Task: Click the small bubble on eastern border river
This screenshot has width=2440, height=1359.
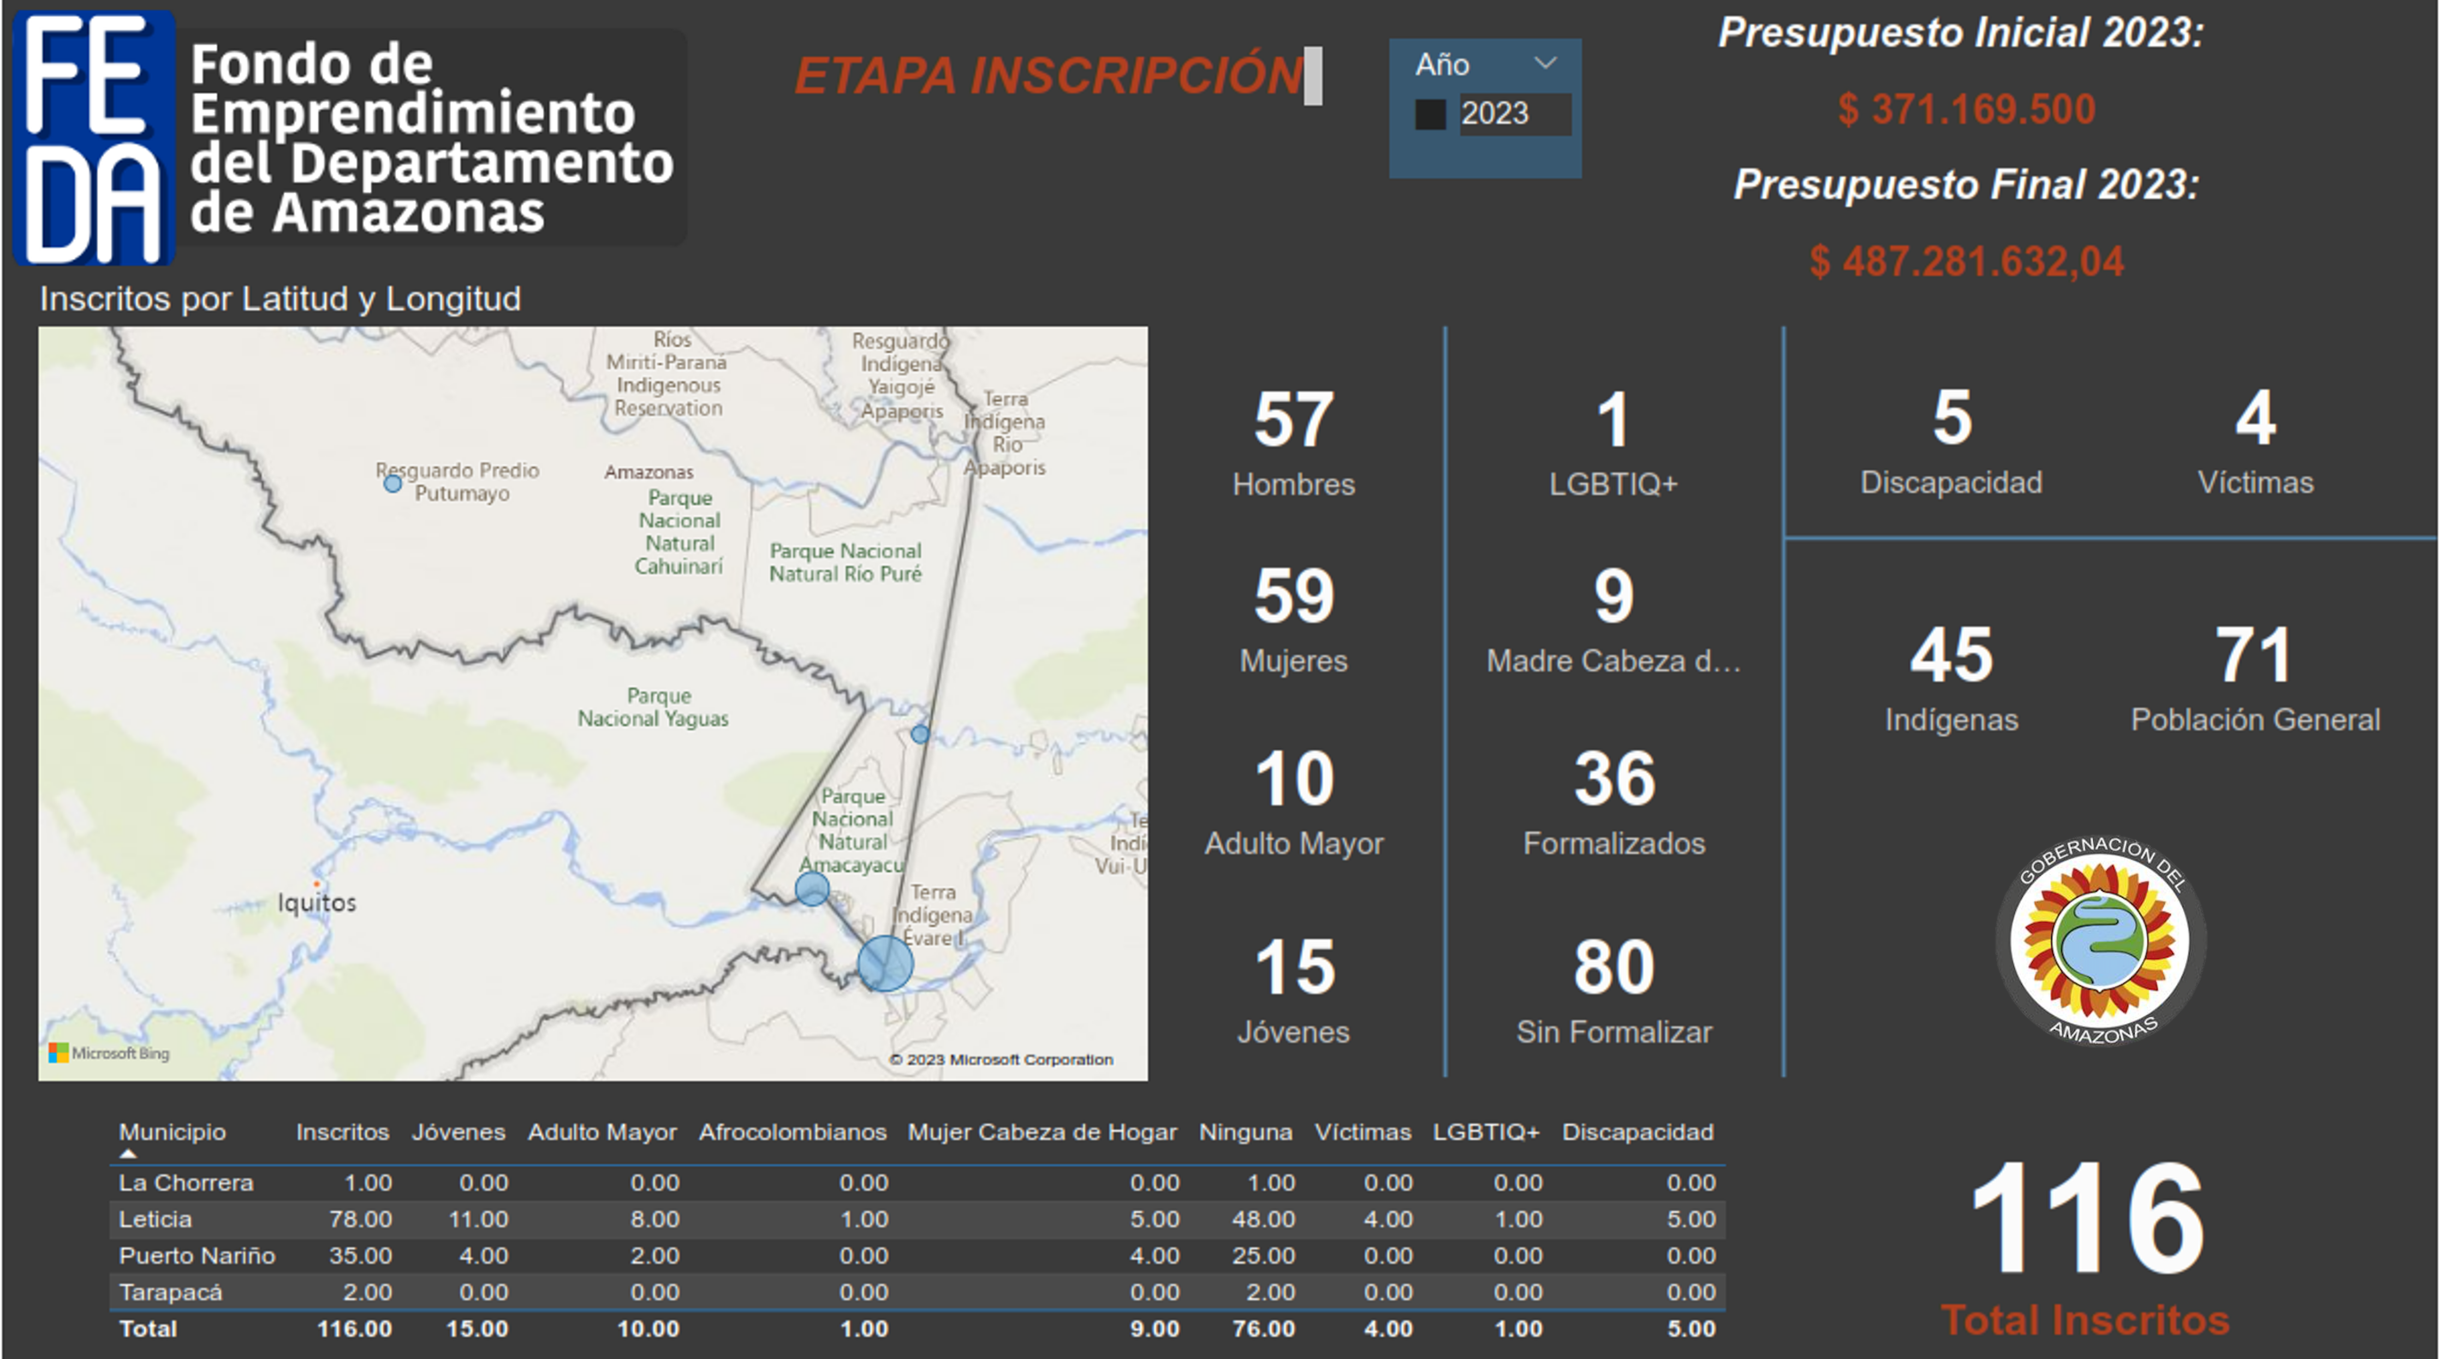Action: (920, 734)
